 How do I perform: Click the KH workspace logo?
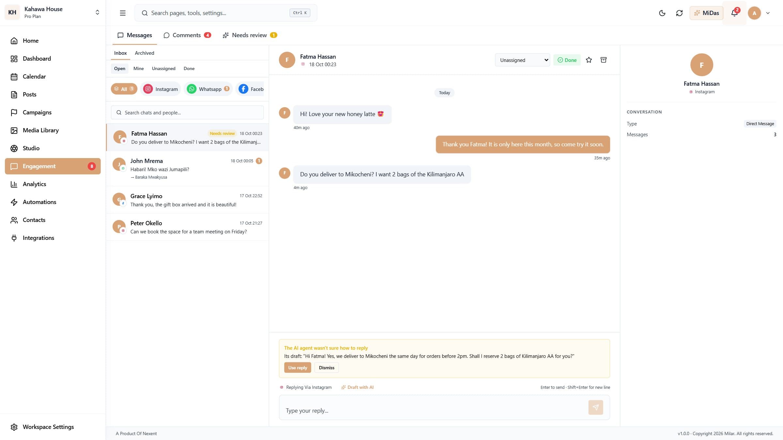click(x=12, y=12)
